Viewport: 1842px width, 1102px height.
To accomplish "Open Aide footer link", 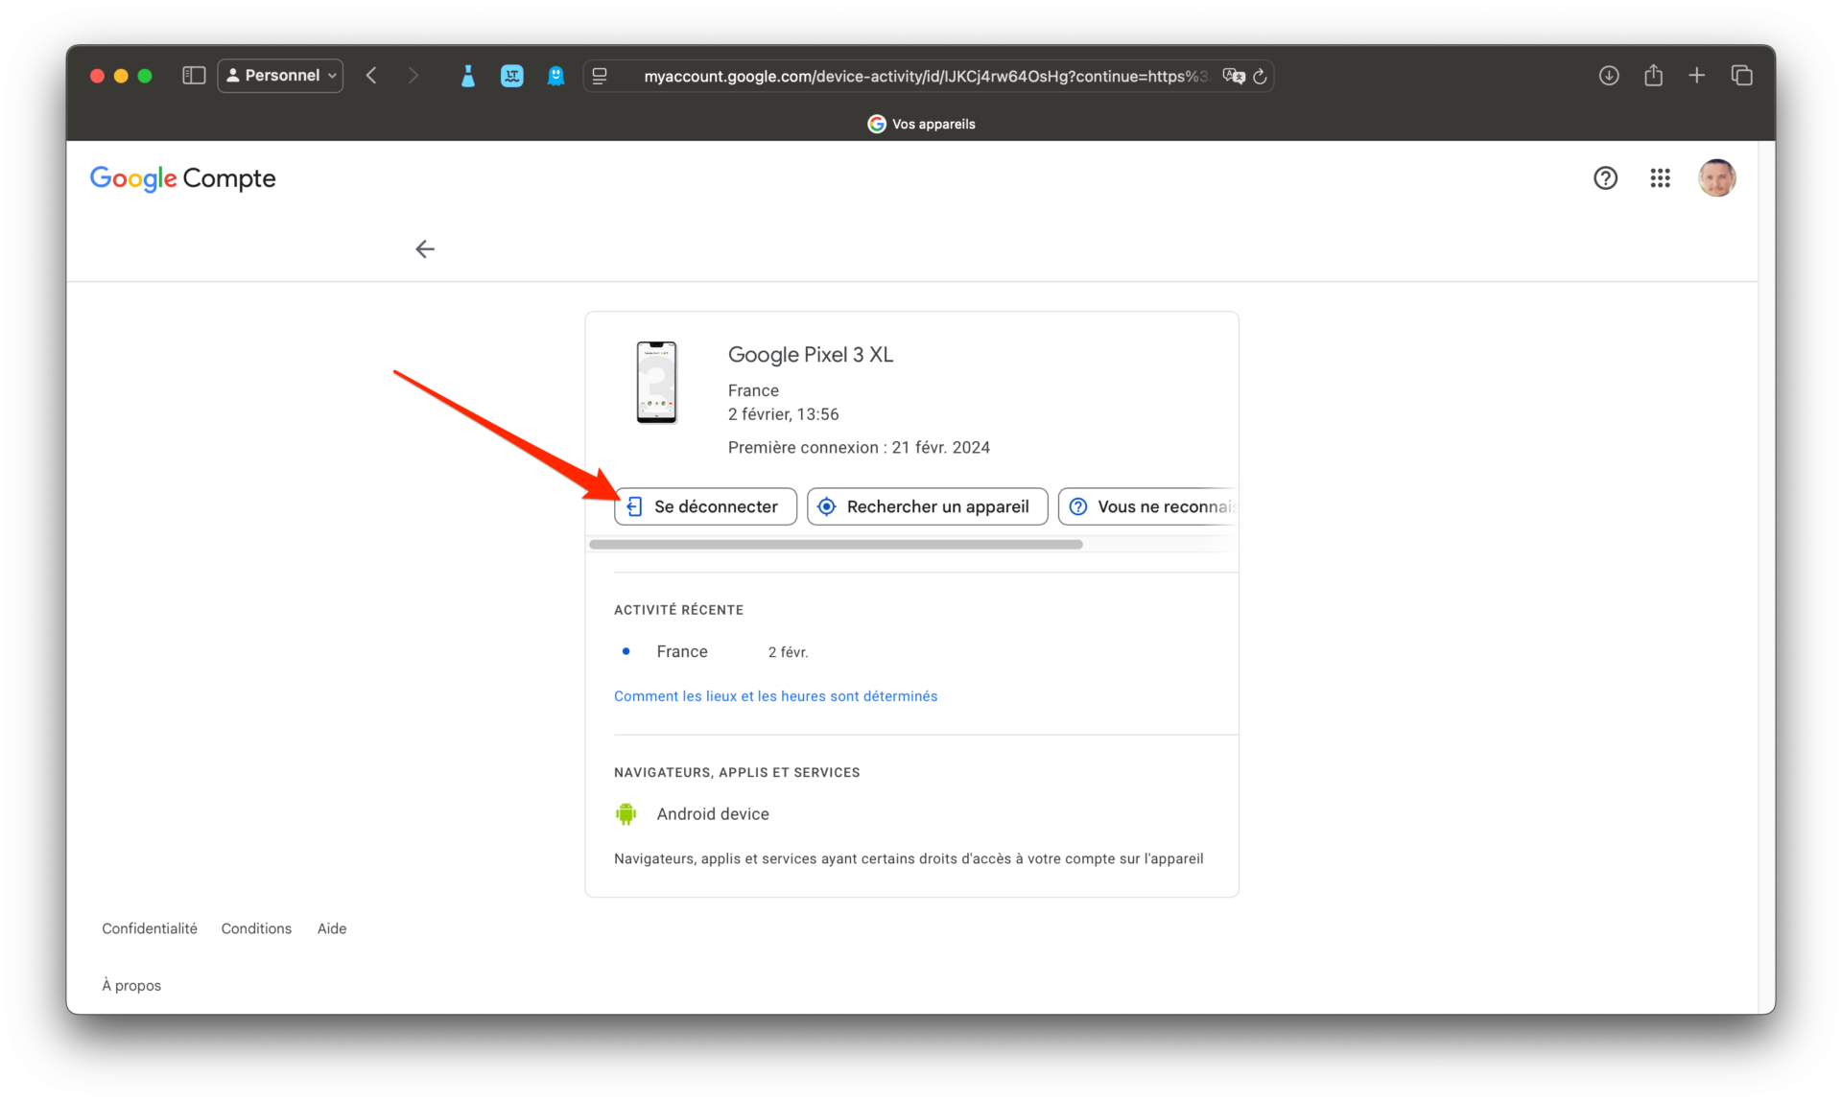I will tap(332, 928).
